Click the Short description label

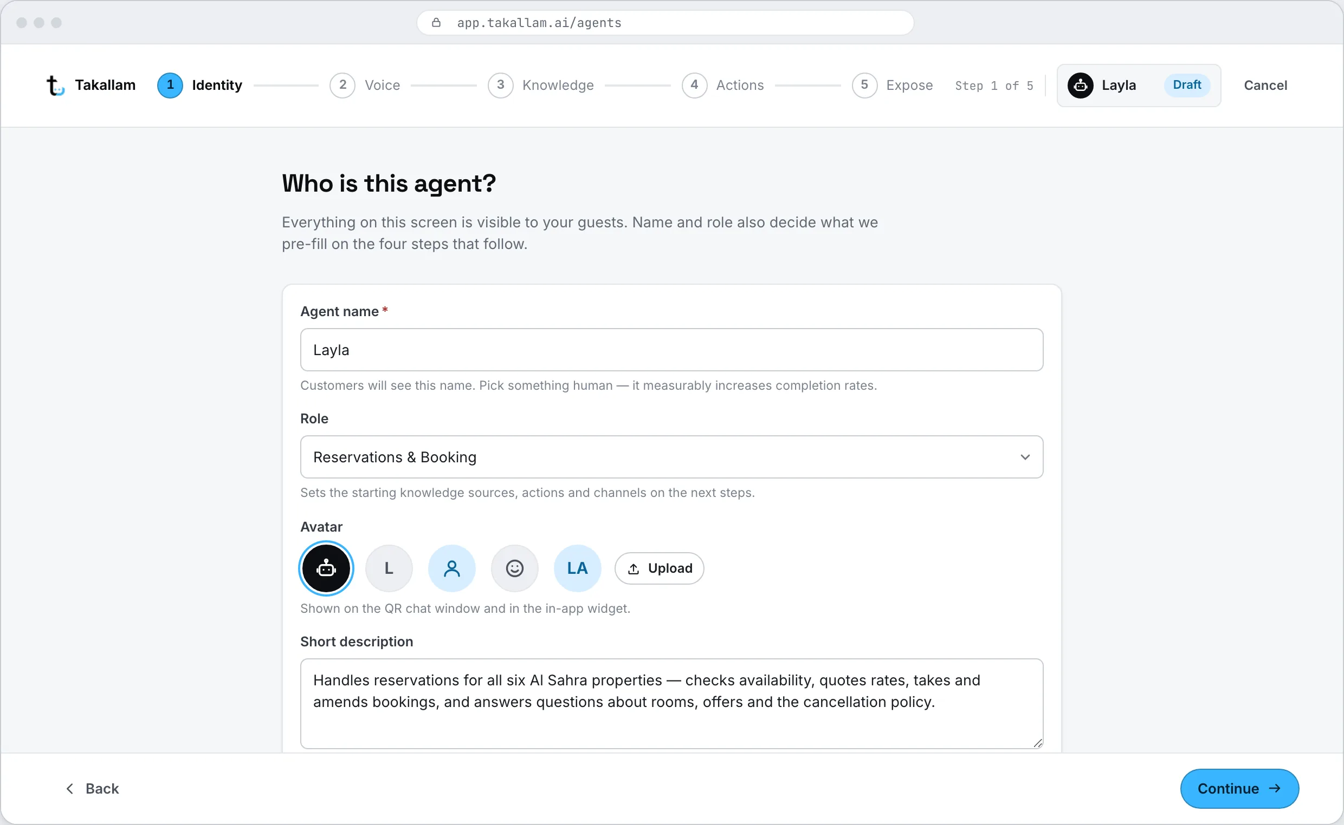coord(357,642)
